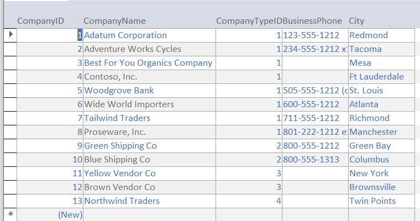Click the Redmond city cell
The height and width of the screenshot is (221, 420).
(369, 35)
